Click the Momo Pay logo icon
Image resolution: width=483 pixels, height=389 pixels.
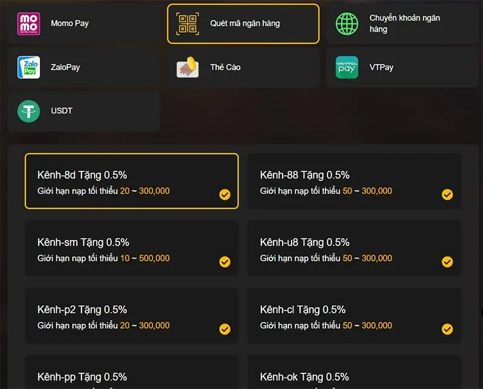28,24
